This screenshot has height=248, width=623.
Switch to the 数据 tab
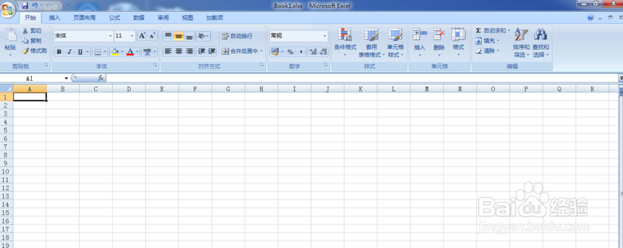coord(139,18)
